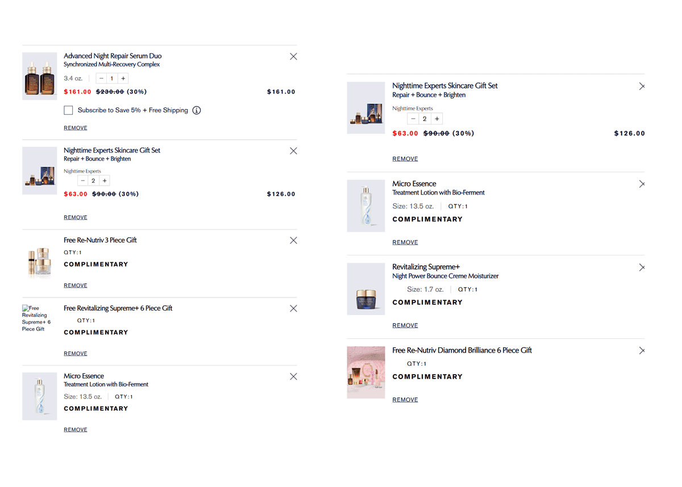Click Remove link under Advanced Night Repair Serum
This screenshot has width=682, height=487.
click(76, 128)
